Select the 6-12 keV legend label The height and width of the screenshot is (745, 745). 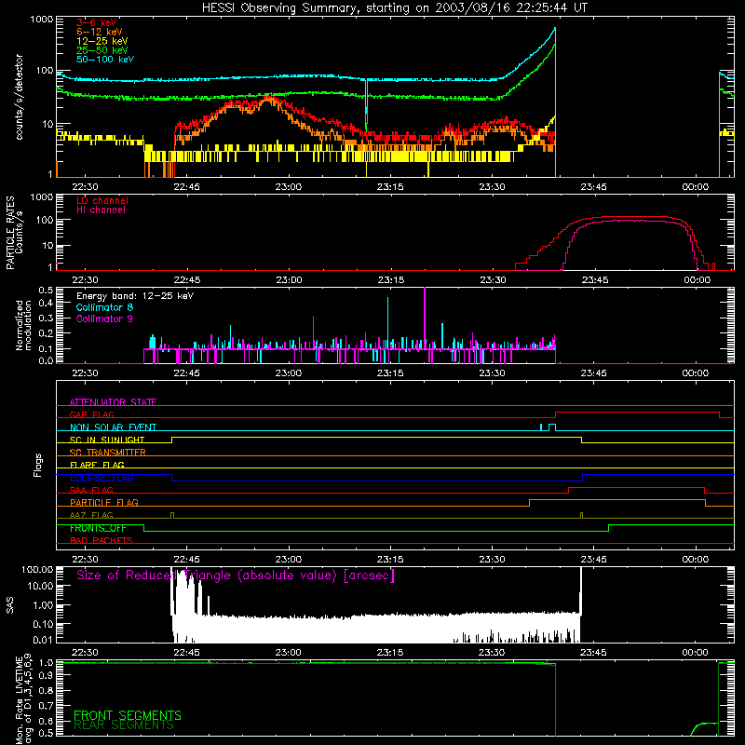pos(100,32)
